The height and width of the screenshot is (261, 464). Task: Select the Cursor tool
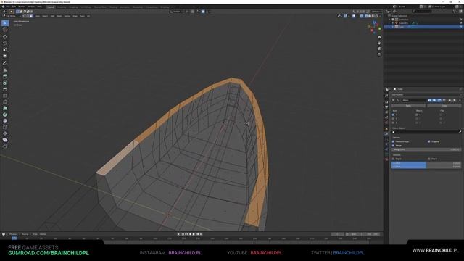[x=5, y=30]
